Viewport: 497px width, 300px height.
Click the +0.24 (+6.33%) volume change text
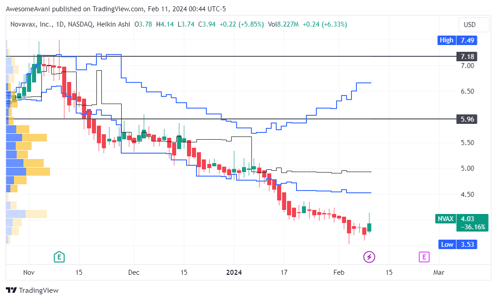tap(325, 24)
